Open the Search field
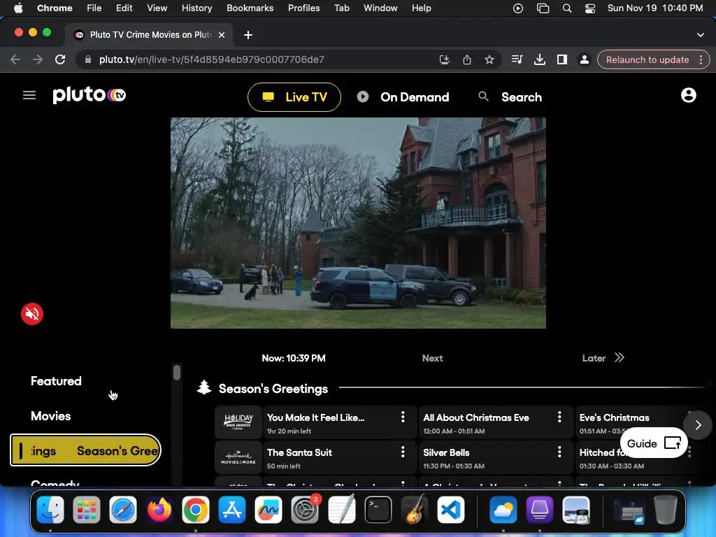716x537 pixels. (x=510, y=96)
